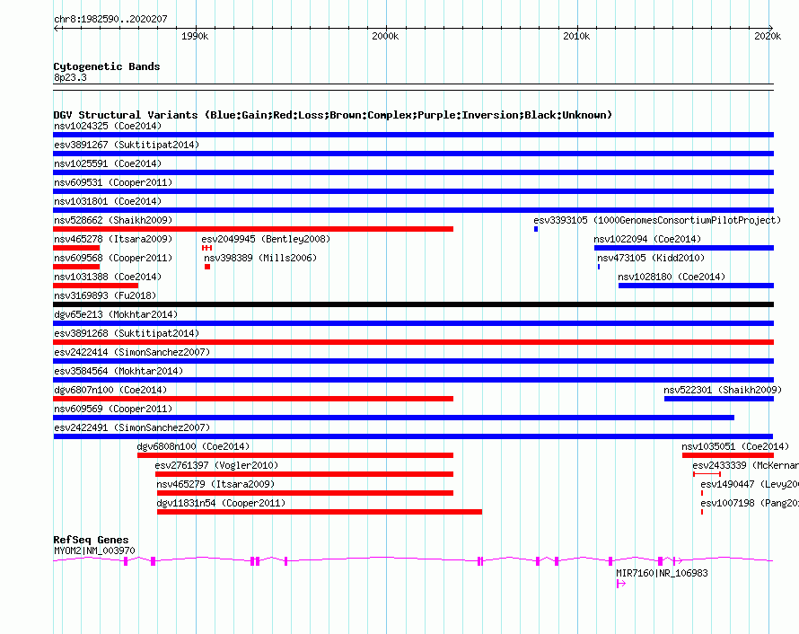
Task: Click the 2010k ruler tick label
Action: tap(576, 36)
